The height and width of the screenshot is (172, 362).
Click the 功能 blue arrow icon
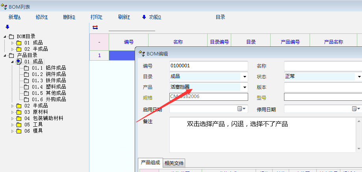144,17
